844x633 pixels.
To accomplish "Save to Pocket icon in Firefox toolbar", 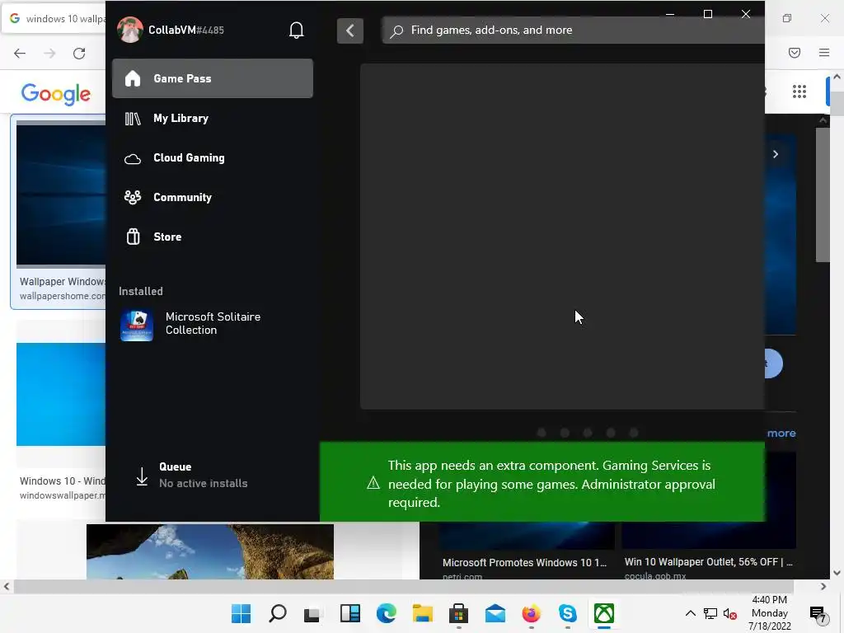I will 795,53.
